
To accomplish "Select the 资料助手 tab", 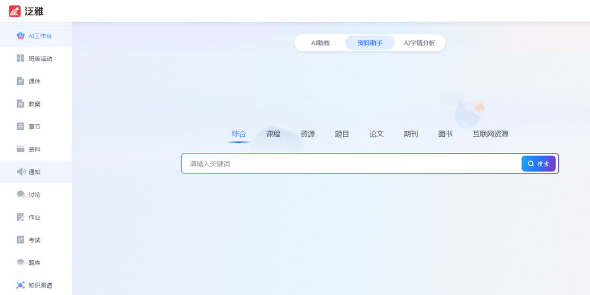I will pos(370,43).
